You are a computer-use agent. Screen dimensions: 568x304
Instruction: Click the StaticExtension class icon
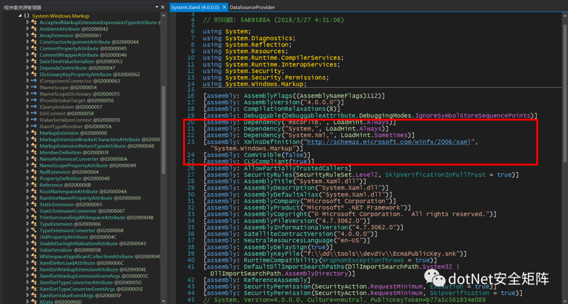pyautogui.click(x=34, y=205)
